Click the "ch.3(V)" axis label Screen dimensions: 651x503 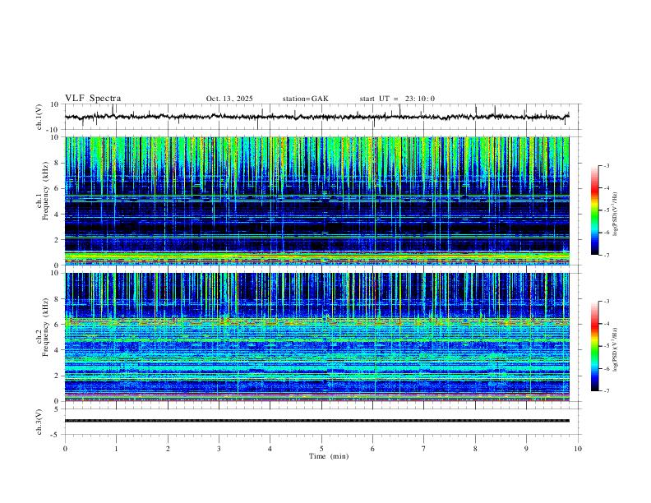[x=39, y=422]
